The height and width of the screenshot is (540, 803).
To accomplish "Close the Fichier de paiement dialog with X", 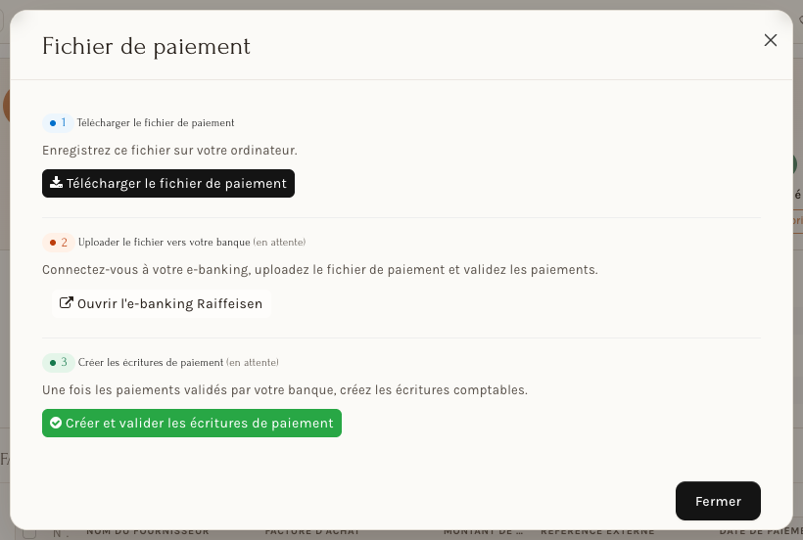I will pos(771,40).
